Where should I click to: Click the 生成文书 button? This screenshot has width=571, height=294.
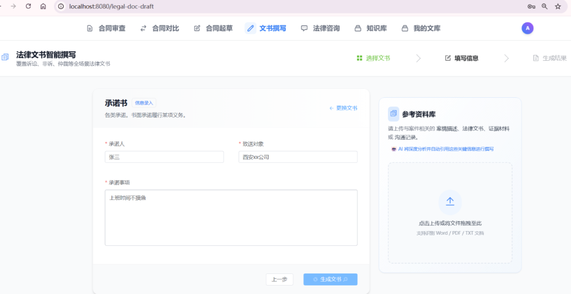tap(330, 279)
